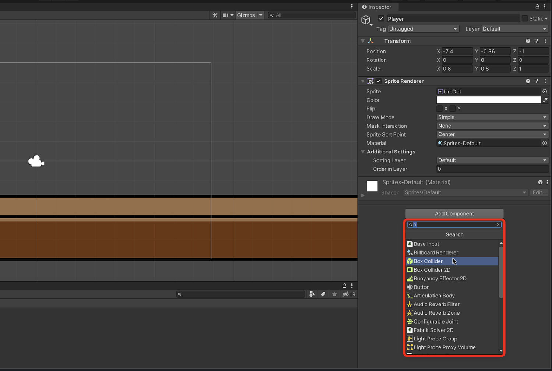Image resolution: width=552 pixels, height=371 pixels.
Task: Open the Static flags dropdown arrow
Action: pos(546,19)
